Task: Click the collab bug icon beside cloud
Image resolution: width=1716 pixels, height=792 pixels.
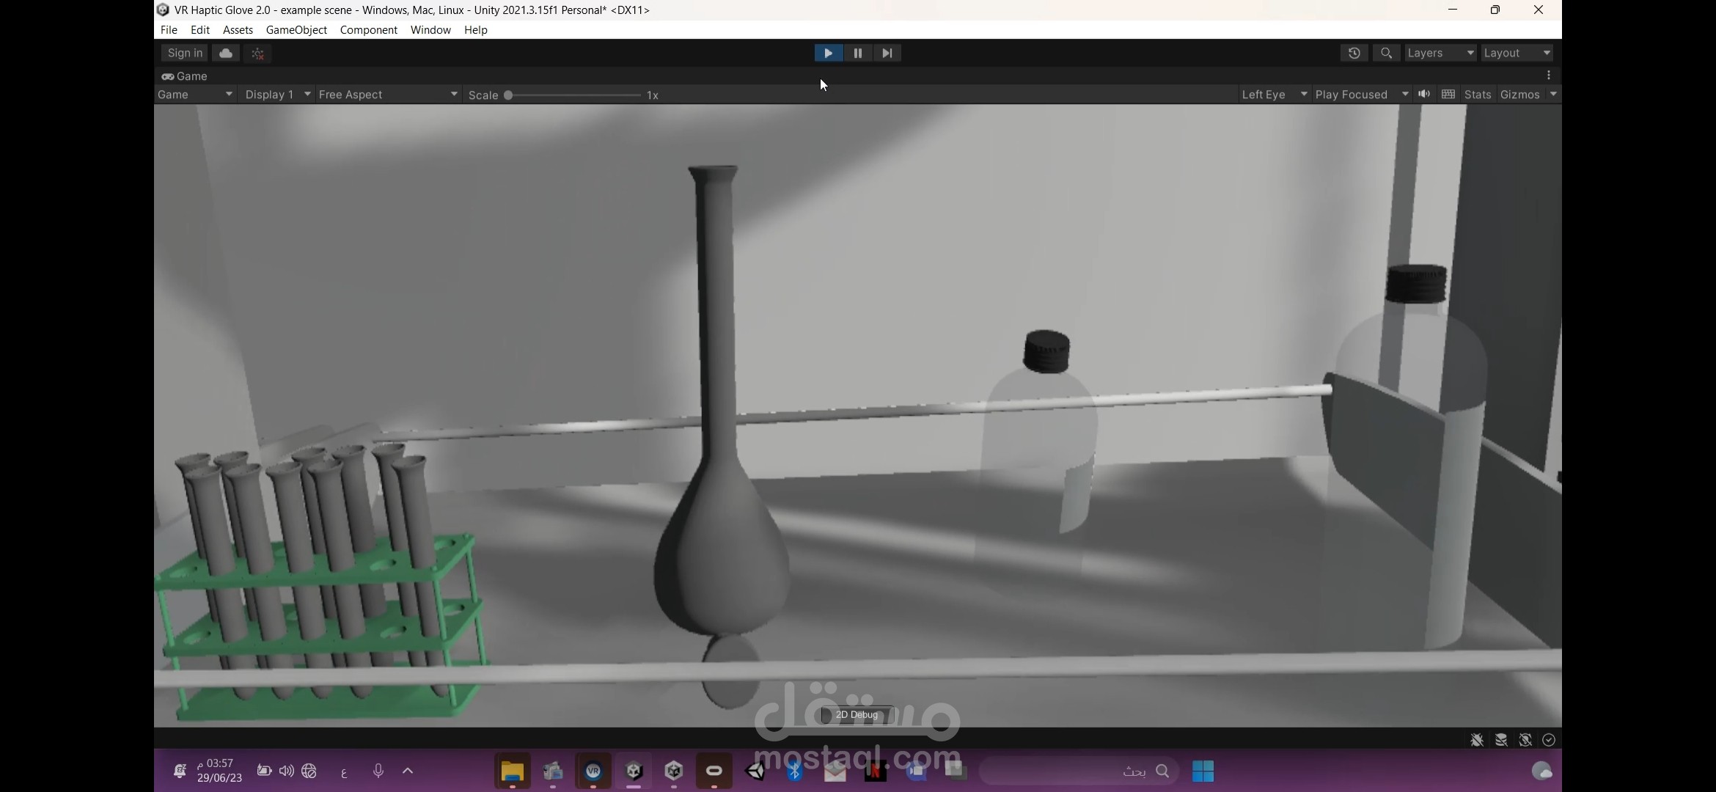Action: tap(257, 53)
